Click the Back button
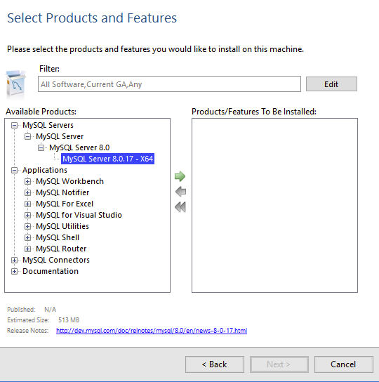 (x=215, y=364)
